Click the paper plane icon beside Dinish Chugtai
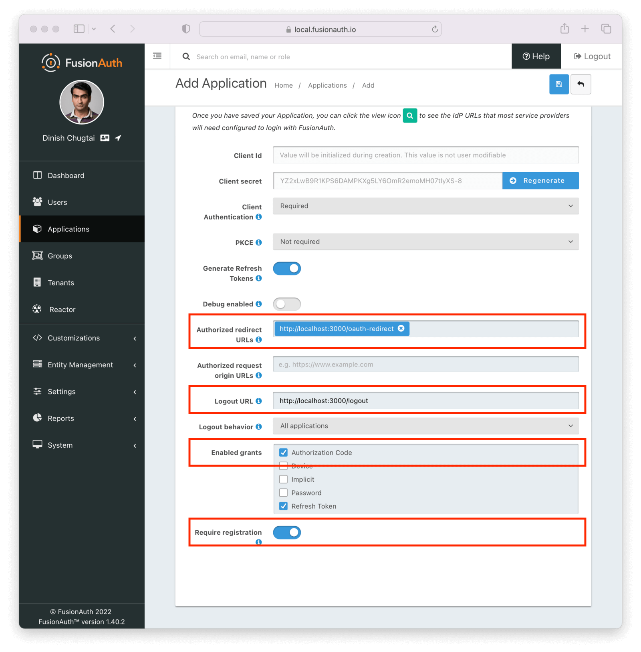 (118, 138)
